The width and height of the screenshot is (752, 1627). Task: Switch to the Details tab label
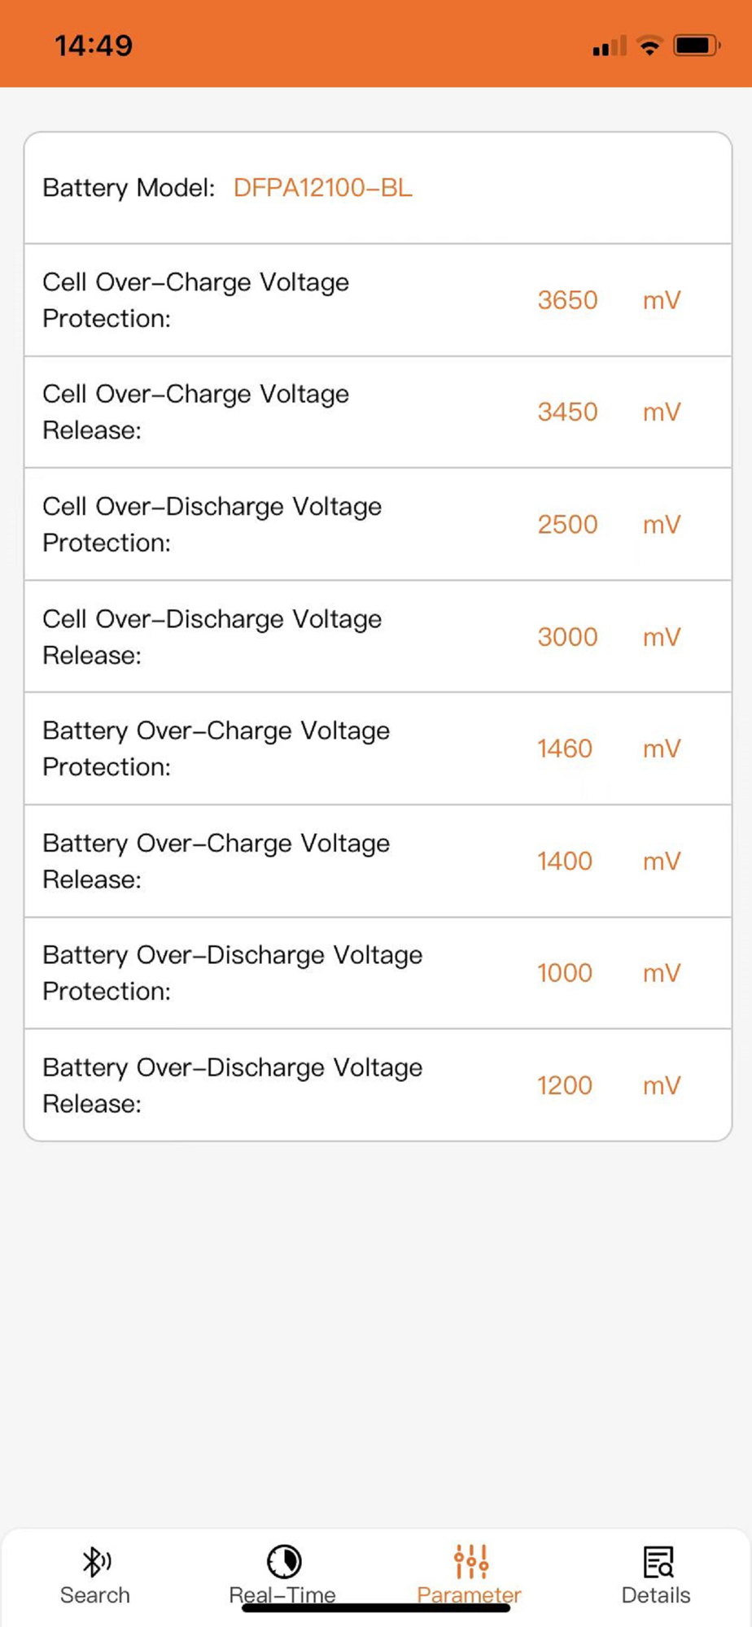coord(656,1594)
